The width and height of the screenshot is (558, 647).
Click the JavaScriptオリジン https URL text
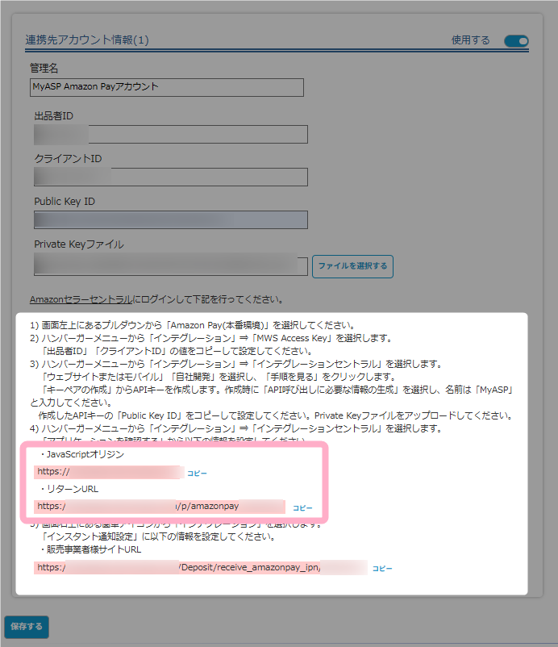point(109,473)
